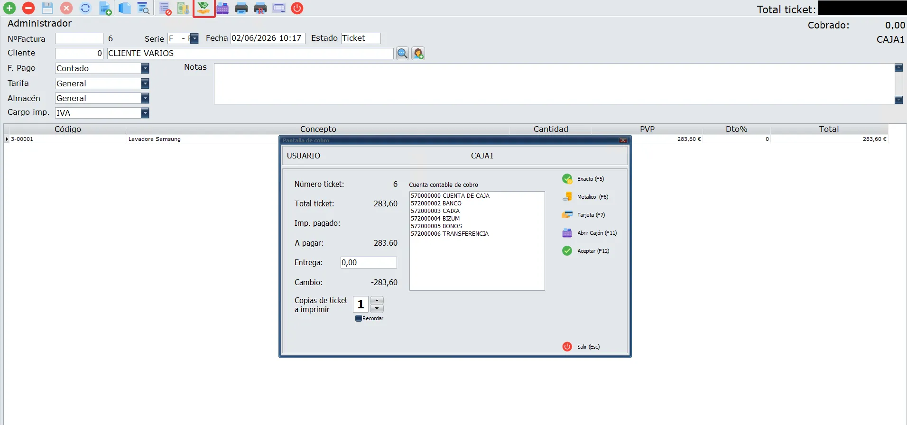
Task: Click the add new client icon
Action: pos(418,54)
